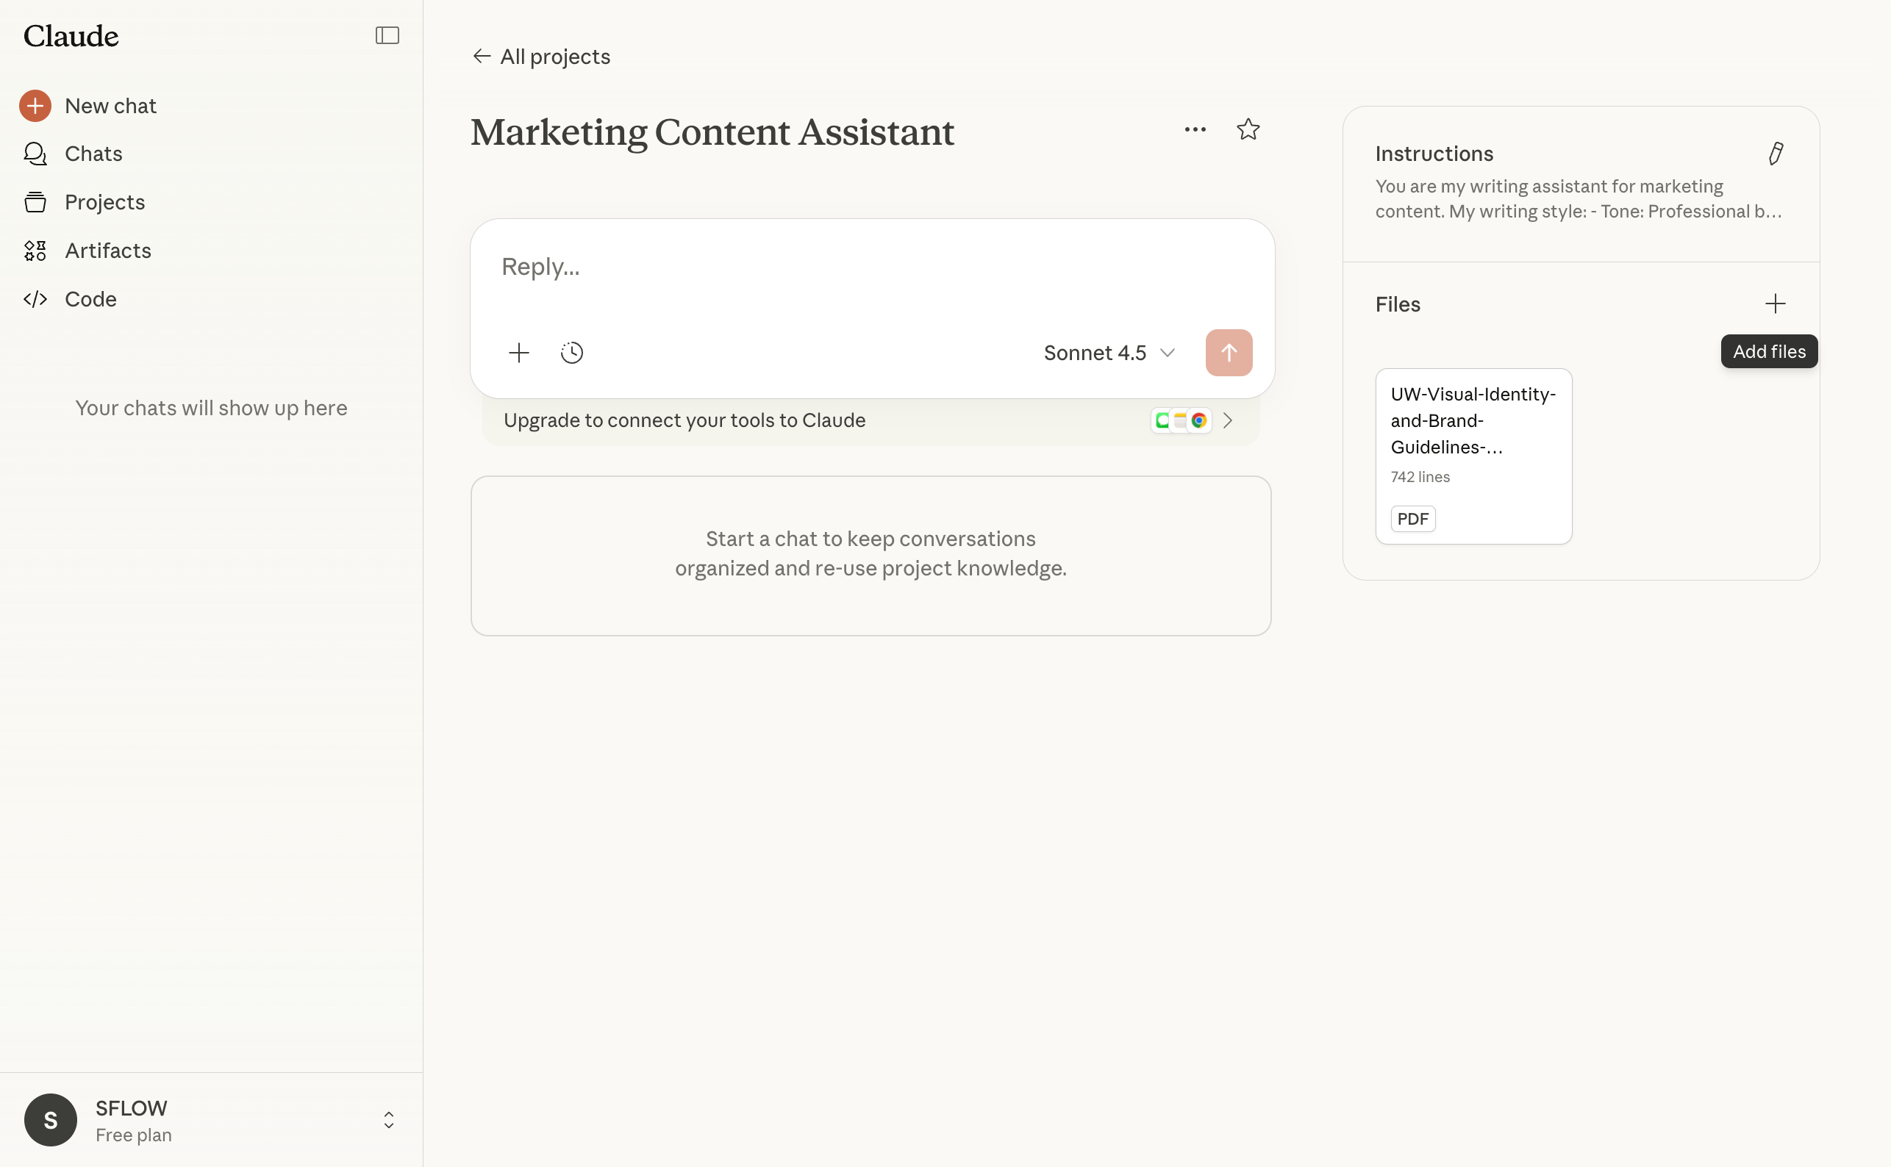This screenshot has height=1167, width=1891.
Task: Go back to All projects
Action: [541, 57]
